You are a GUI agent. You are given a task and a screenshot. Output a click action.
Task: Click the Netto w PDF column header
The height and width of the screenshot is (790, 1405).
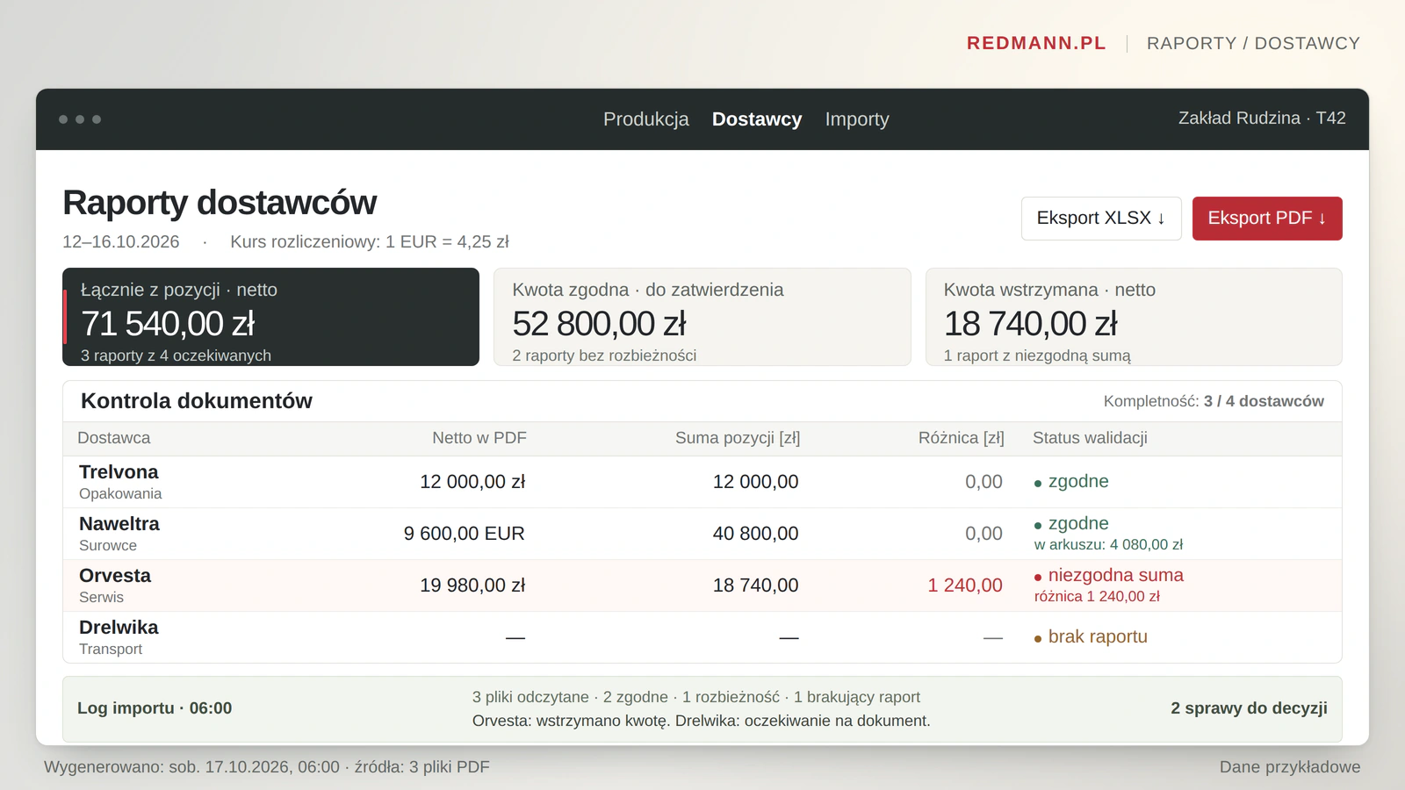(479, 438)
